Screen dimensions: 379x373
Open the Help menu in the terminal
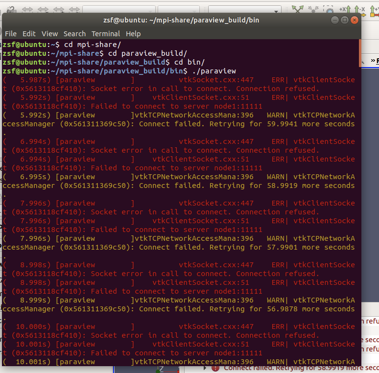coord(133,34)
